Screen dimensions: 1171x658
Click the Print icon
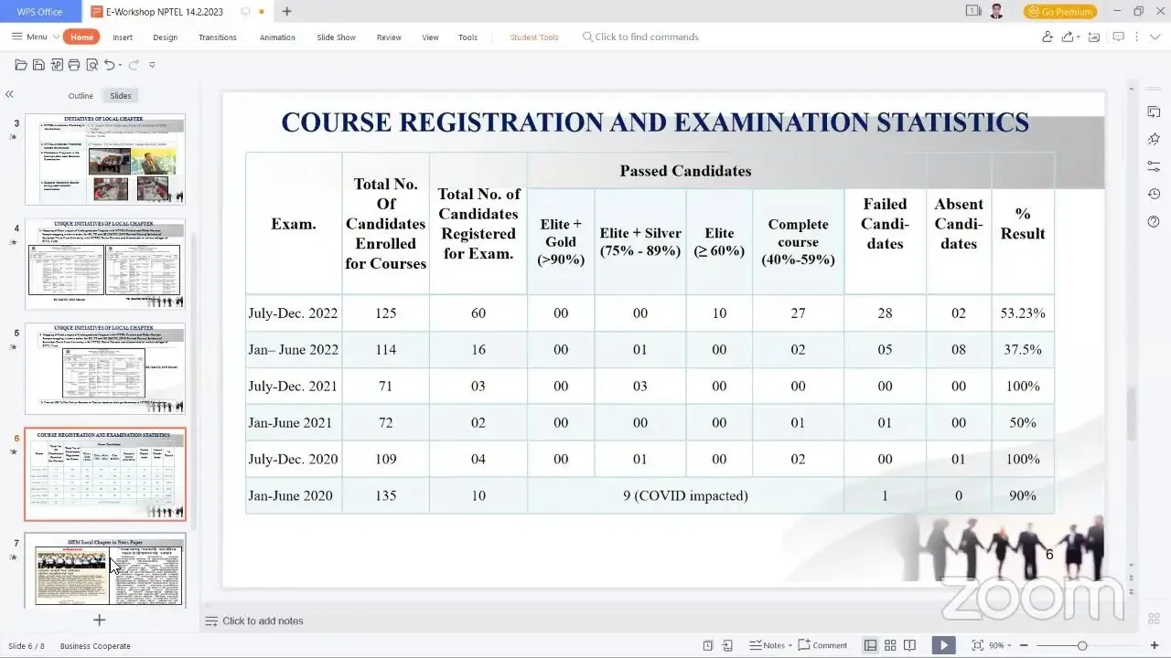coord(74,65)
